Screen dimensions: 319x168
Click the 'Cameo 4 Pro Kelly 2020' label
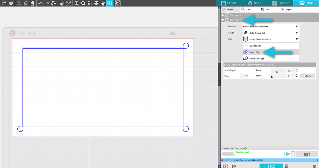[233, 149]
